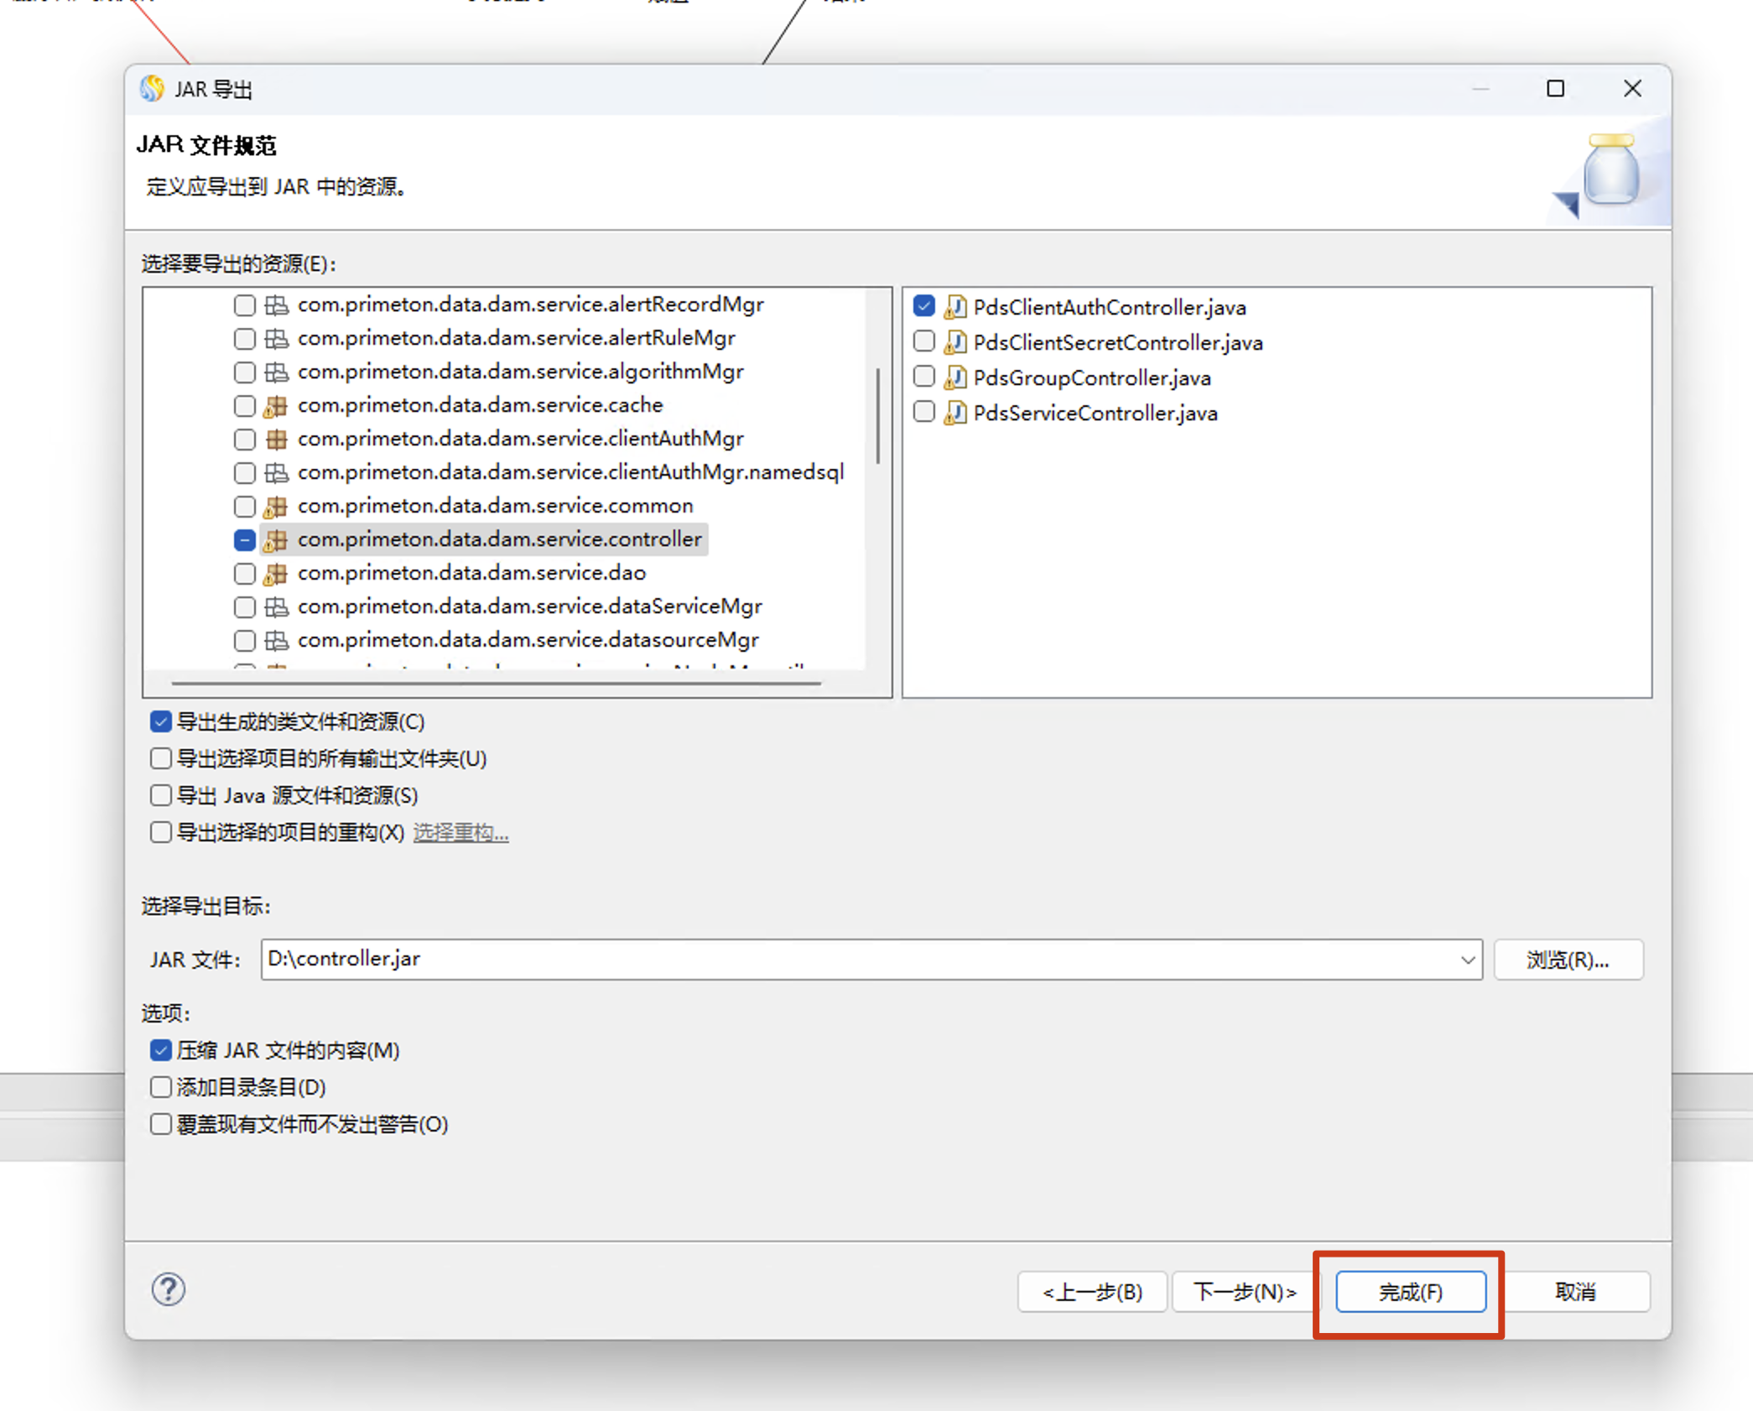Check overwrite existing files without warning
This screenshot has width=1753, height=1411.
(161, 1124)
